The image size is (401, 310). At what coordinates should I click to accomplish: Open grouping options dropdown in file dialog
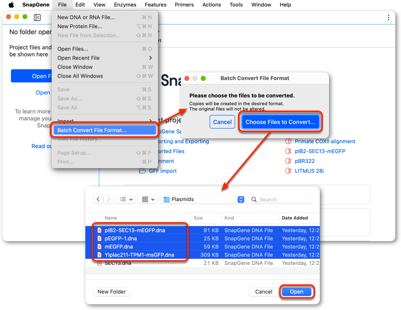148,199
